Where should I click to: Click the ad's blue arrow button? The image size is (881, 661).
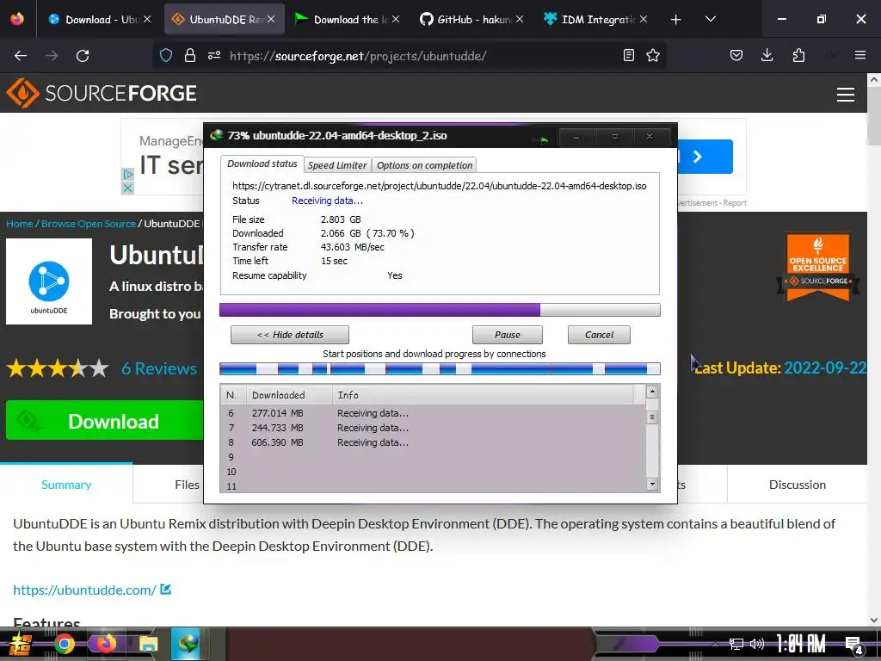(x=705, y=157)
